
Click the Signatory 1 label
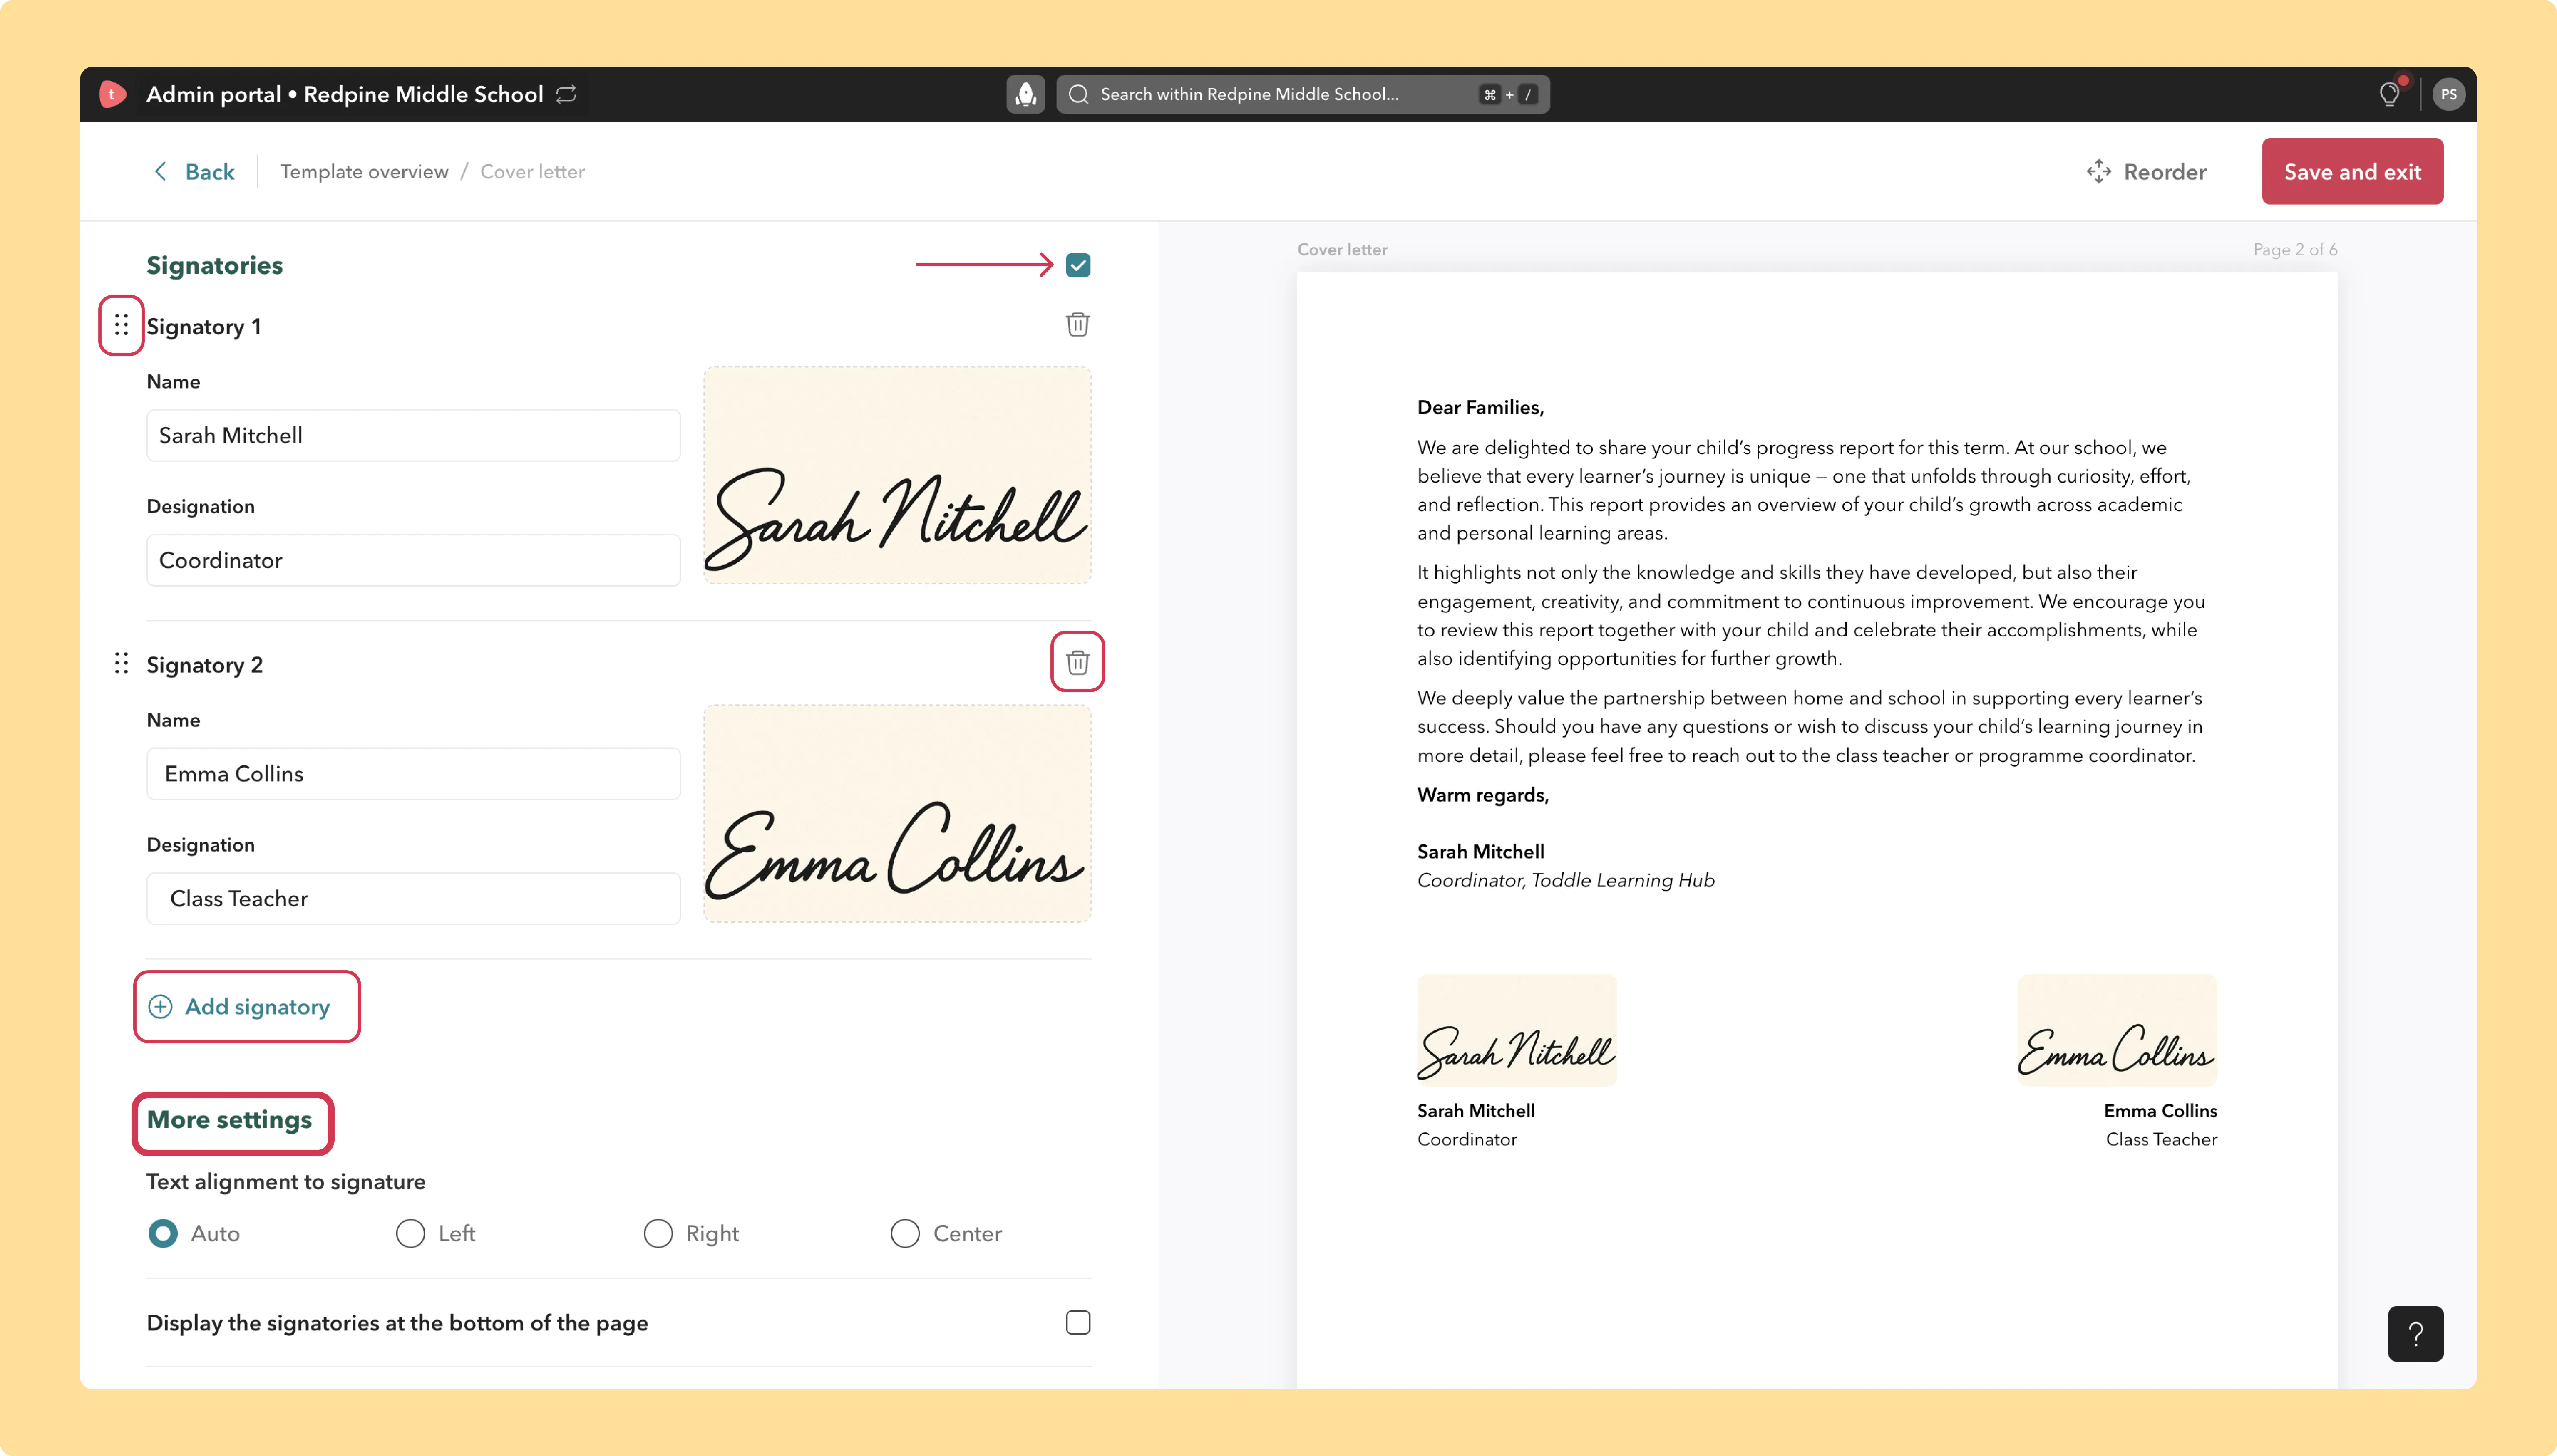pos(204,327)
